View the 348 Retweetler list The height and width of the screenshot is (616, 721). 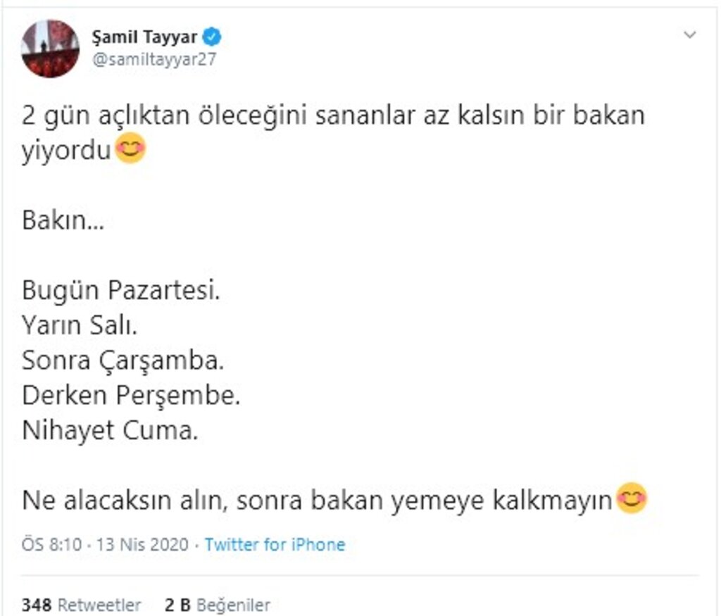pos(81,604)
